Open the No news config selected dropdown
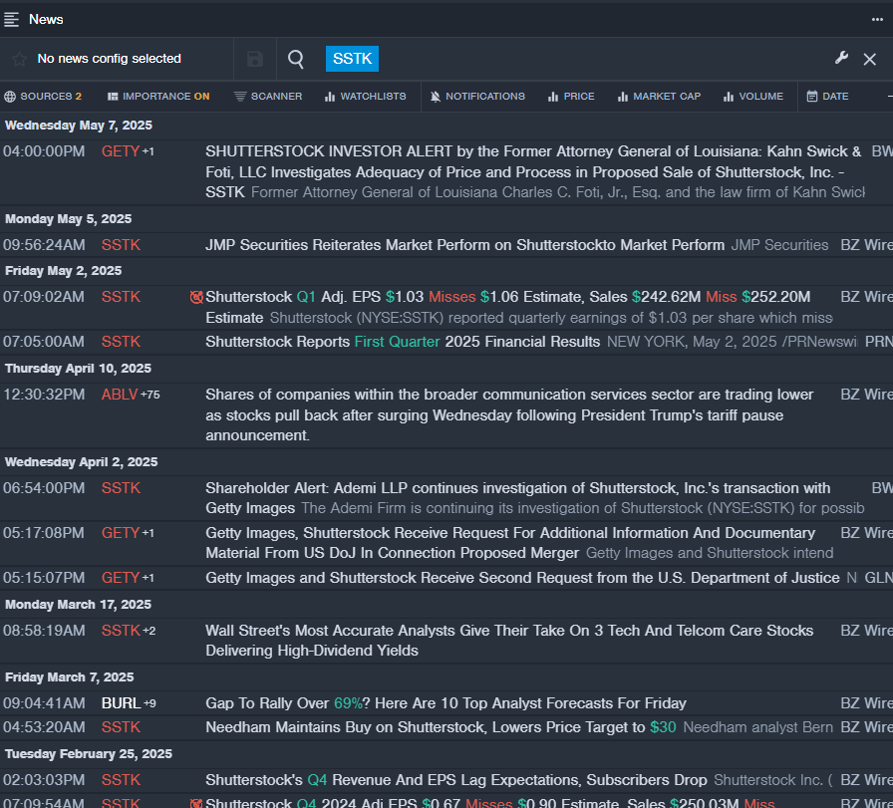The height and width of the screenshot is (808, 893). click(110, 59)
